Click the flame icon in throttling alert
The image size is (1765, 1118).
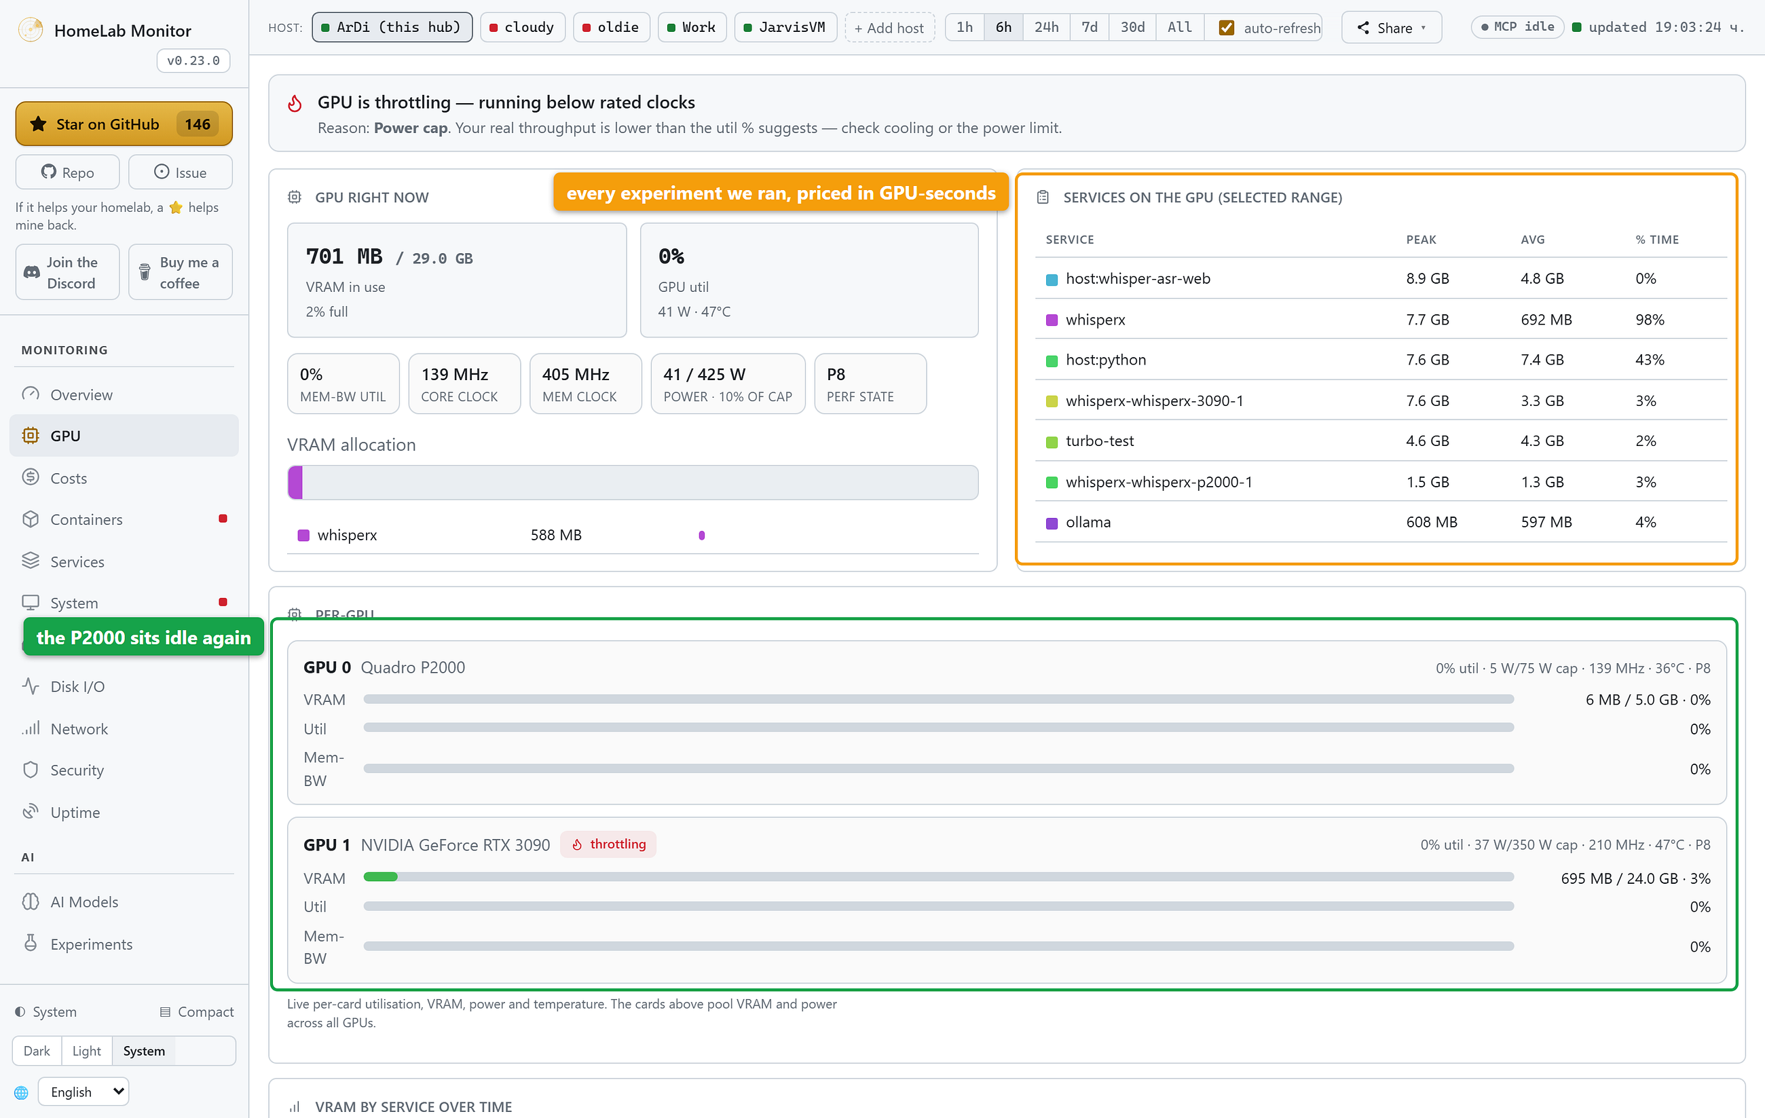point(295,103)
